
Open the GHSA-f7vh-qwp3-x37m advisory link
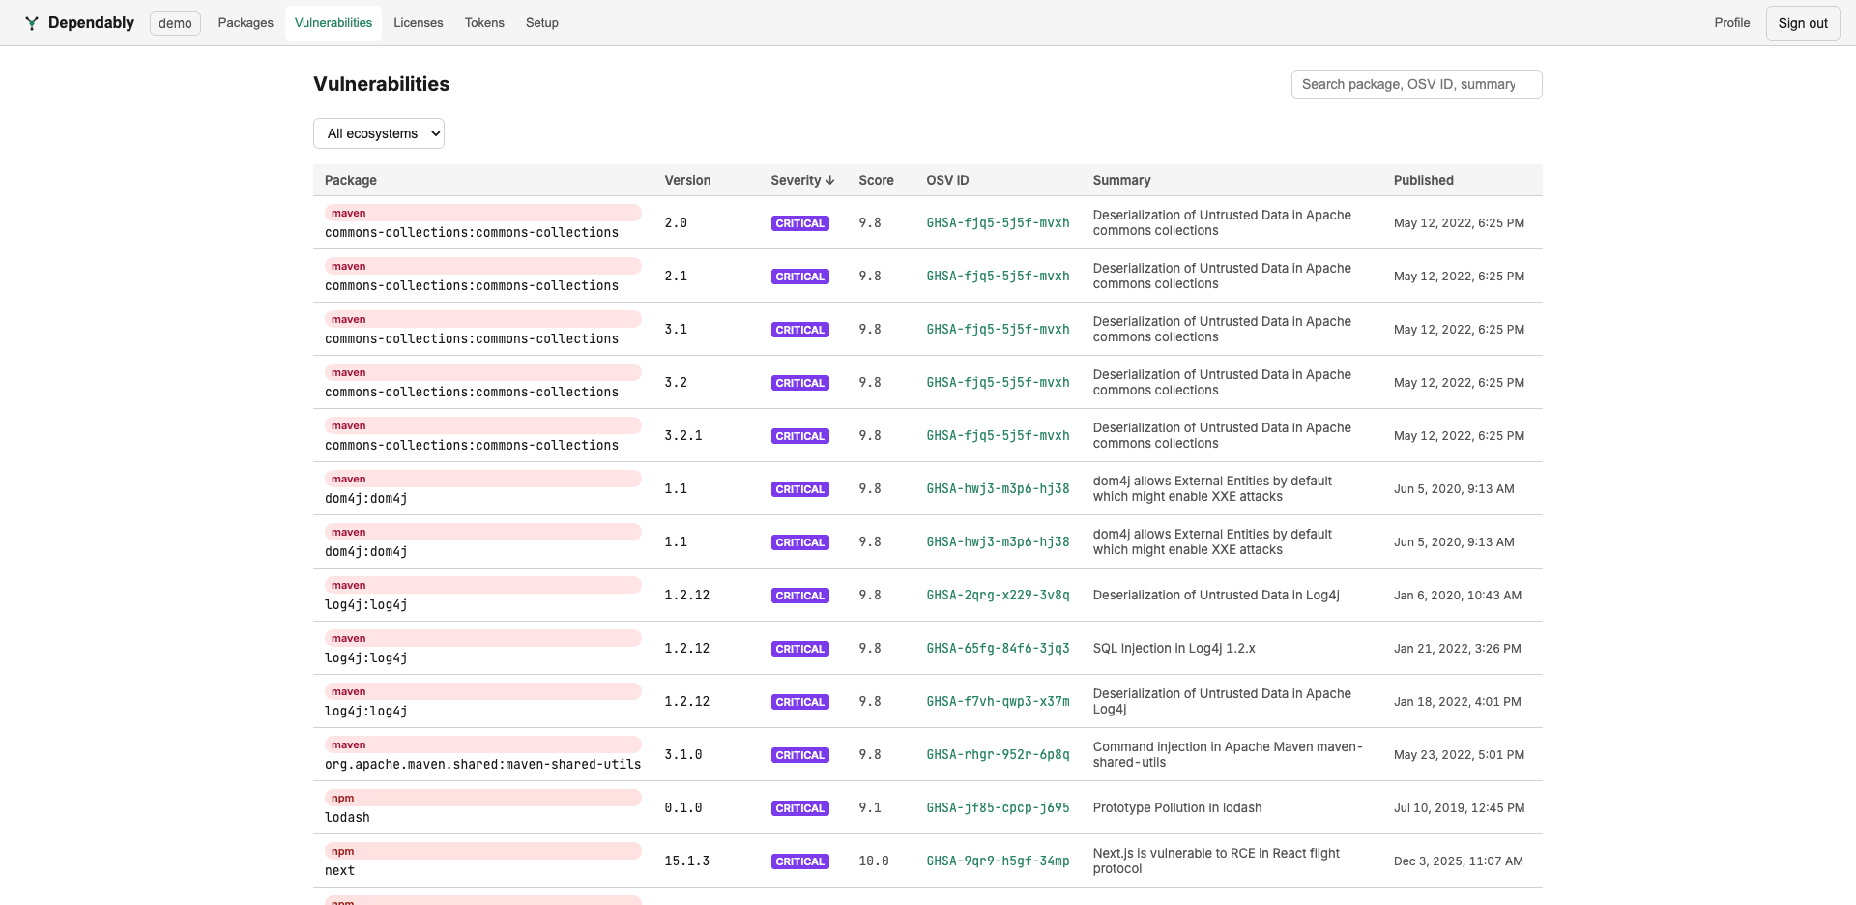(x=998, y=702)
